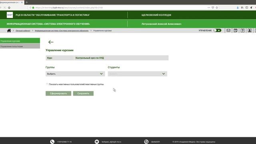Open the Группы dropdown
The width and height of the screenshot is (256, 144).
(75, 74)
